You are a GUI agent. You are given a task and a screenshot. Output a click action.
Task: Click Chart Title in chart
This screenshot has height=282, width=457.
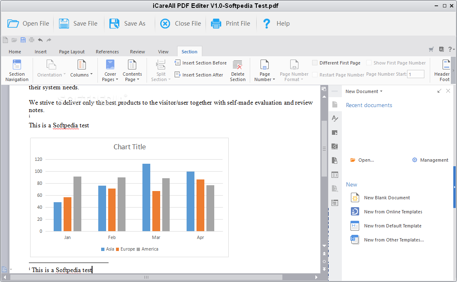[129, 147]
